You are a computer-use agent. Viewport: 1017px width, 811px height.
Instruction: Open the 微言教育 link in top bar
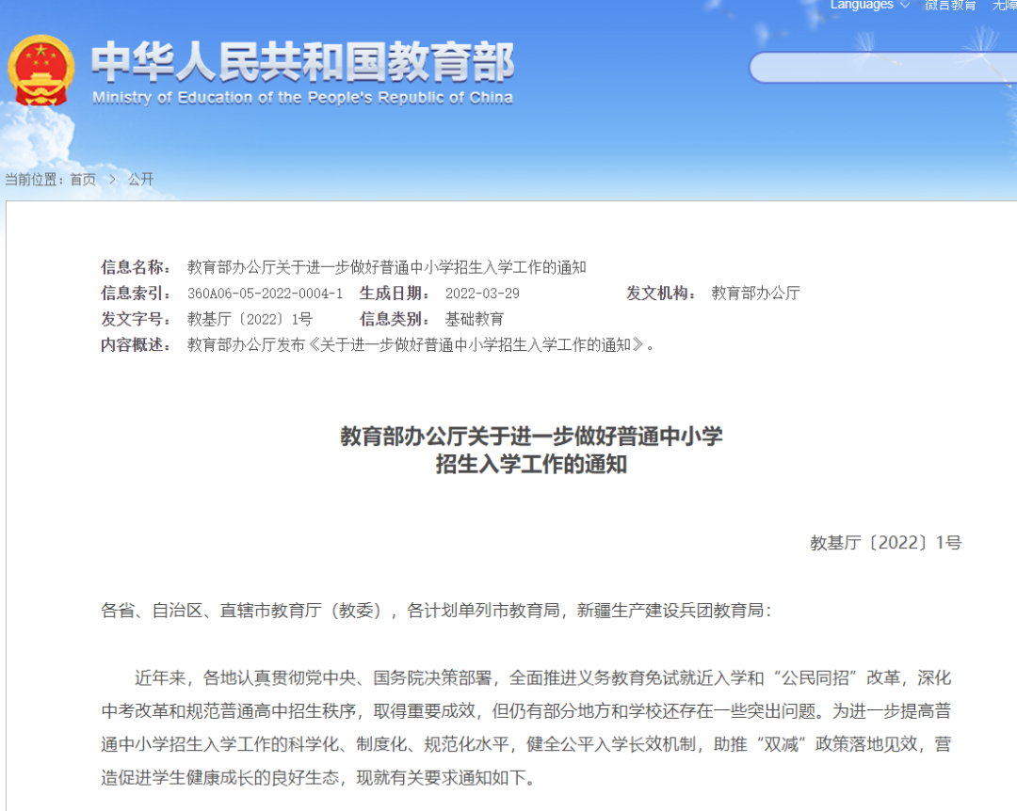[949, 6]
